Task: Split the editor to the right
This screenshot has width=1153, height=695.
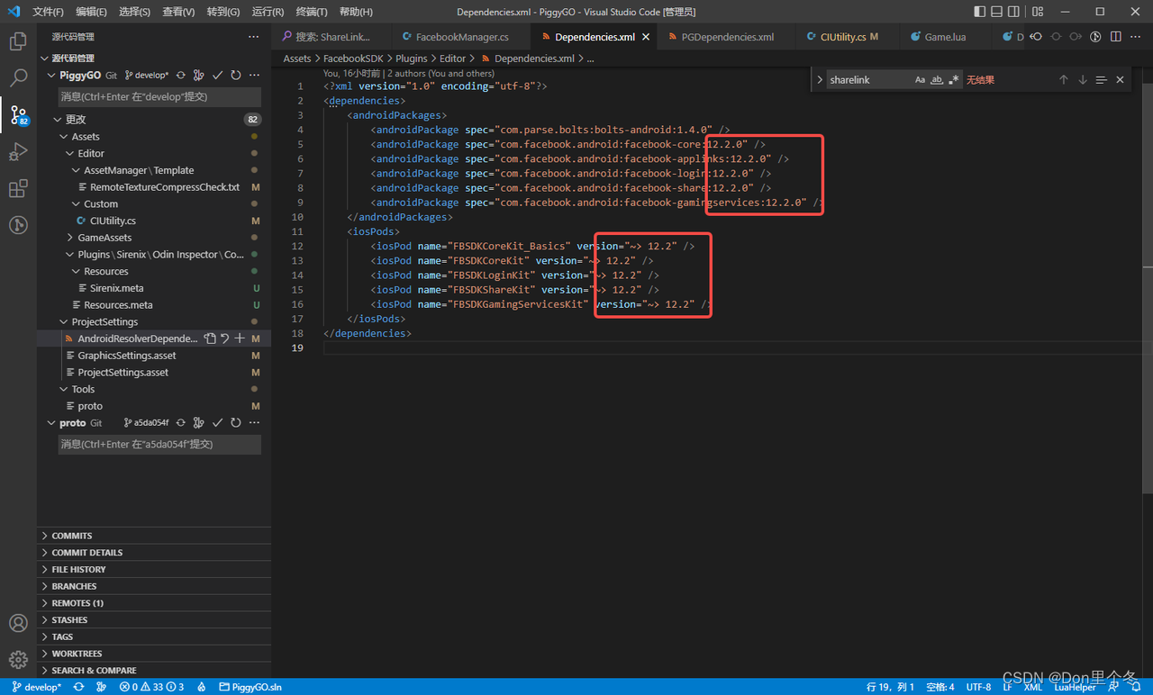Action: pyautogui.click(x=1116, y=37)
